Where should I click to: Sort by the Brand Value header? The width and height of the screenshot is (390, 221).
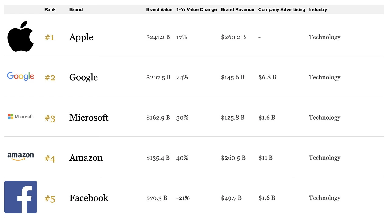point(159,9)
